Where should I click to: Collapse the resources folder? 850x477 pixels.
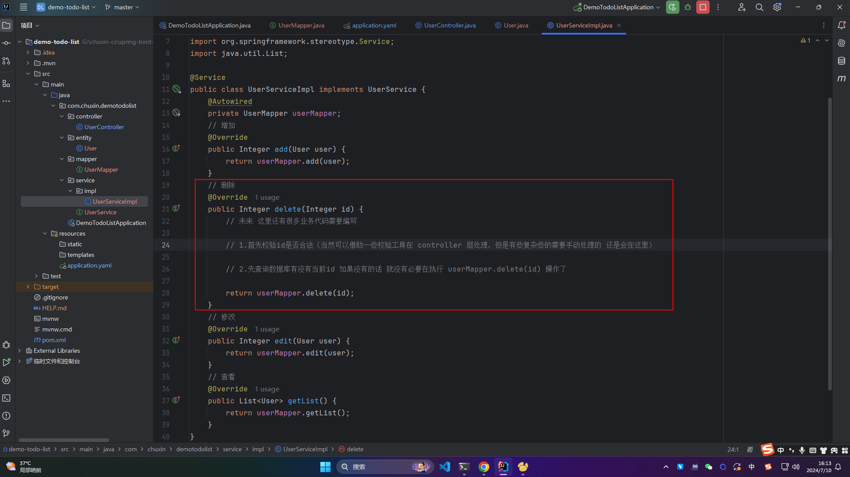point(45,233)
